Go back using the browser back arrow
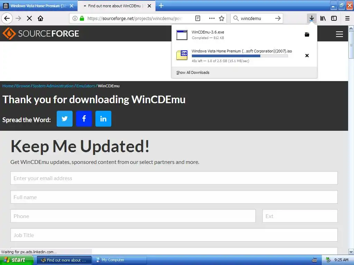 click(x=7, y=18)
